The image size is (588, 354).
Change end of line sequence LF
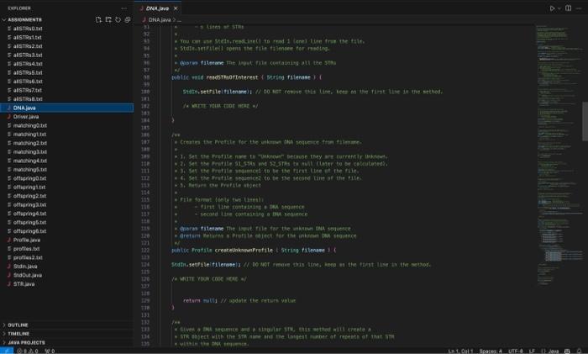click(x=532, y=351)
